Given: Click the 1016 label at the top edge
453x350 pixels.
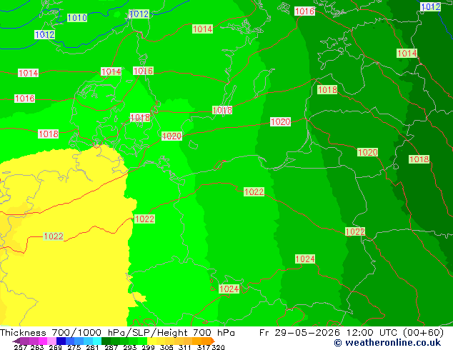Looking at the screenshot, I should point(304,11).
